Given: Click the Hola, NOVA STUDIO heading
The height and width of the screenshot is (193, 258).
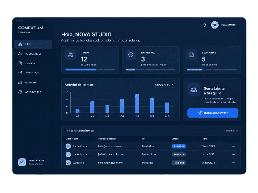Looking at the screenshot, I should point(86,34).
